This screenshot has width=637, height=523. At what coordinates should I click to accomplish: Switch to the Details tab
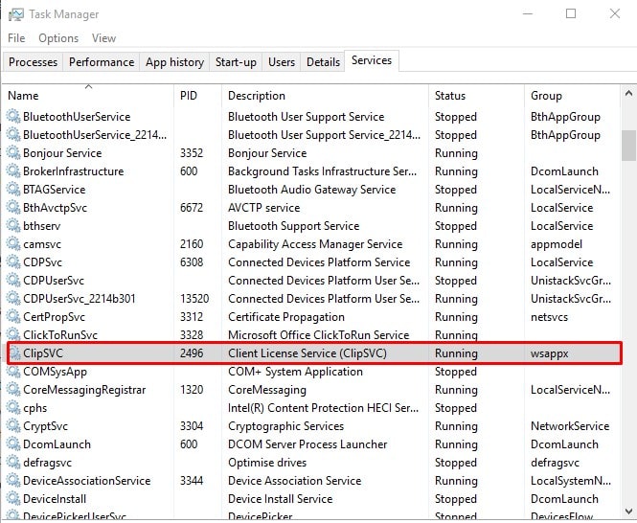pyautogui.click(x=323, y=62)
